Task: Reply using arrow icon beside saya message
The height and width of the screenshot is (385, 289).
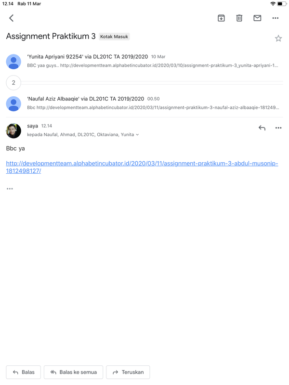Action: coord(262,128)
